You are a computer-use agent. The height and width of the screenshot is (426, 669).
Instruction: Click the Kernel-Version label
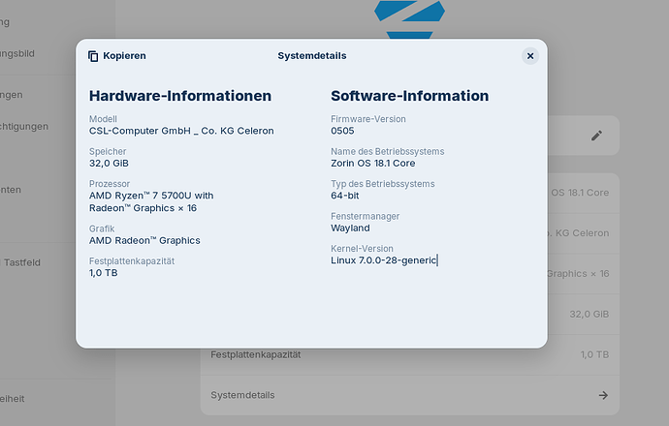coord(362,249)
